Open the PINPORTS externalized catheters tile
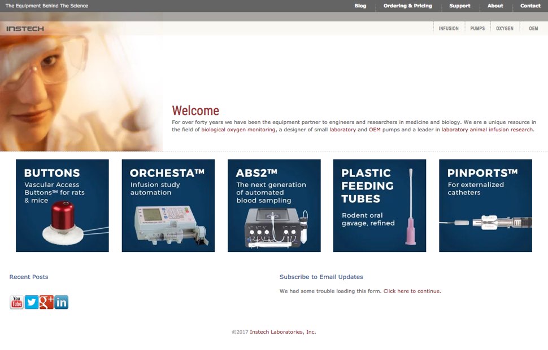Viewport: 548px width, 350px height. coord(485,205)
